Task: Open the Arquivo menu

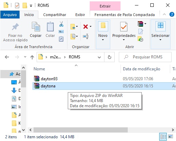Action: 10,15
